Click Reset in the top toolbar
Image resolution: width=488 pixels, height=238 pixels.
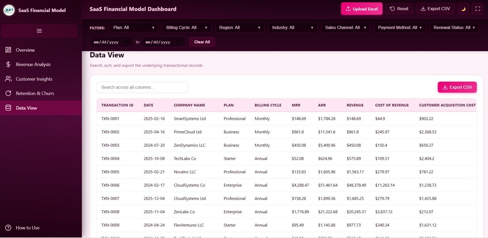[x=399, y=8]
